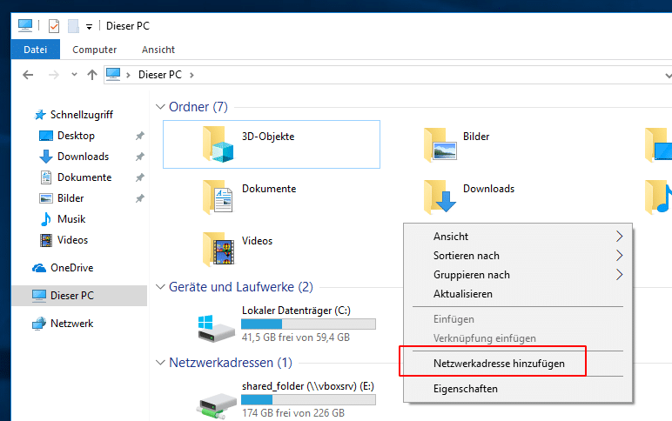Select the shared_folder network drive icon
Screen dimensions: 672x421
215,400
